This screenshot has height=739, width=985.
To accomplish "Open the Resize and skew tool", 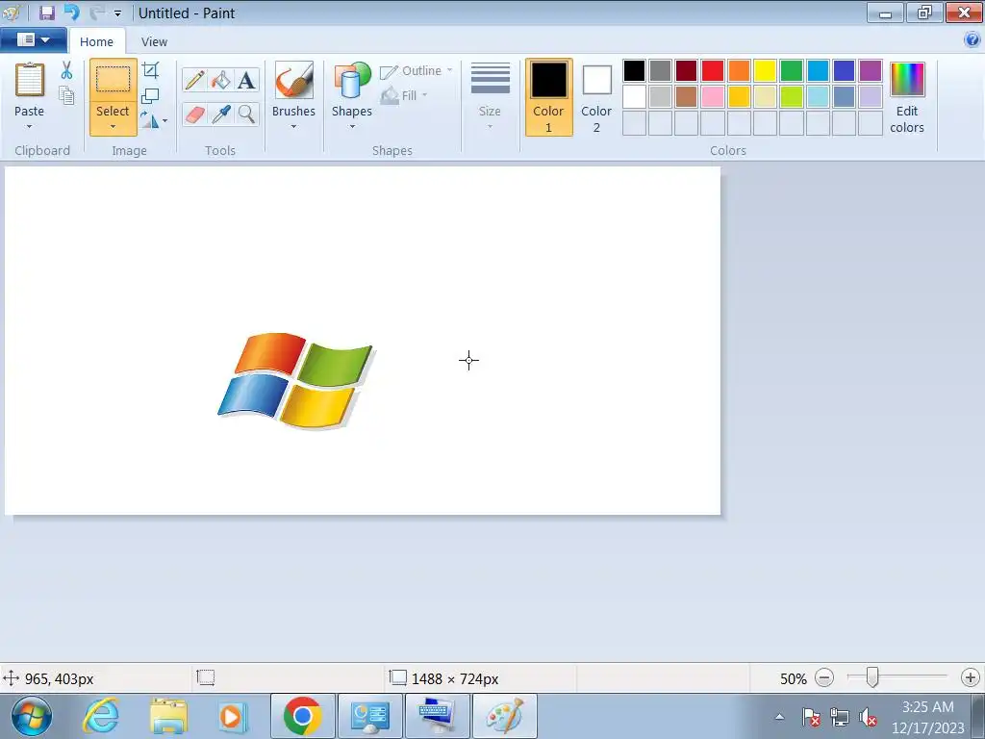I will point(150,95).
